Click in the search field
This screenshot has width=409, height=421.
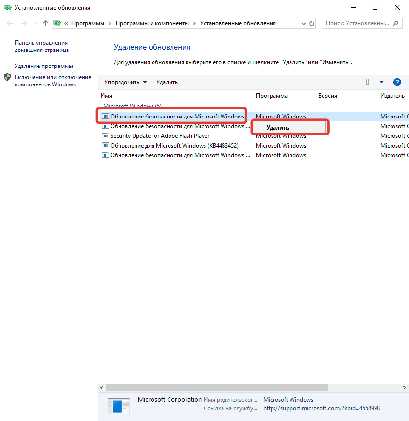click(x=357, y=23)
